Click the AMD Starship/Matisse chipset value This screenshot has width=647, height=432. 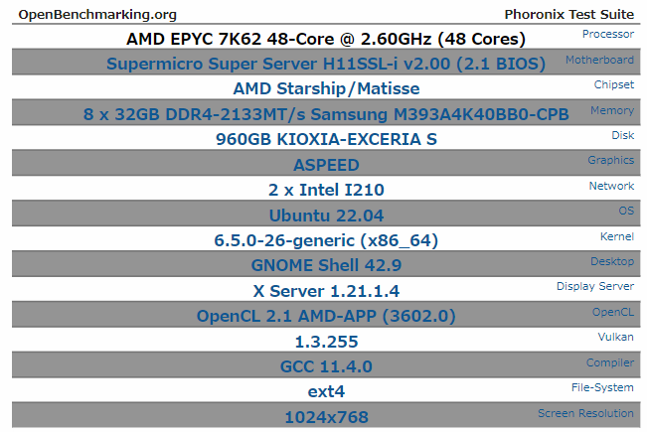pyautogui.click(x=326, y=88)
